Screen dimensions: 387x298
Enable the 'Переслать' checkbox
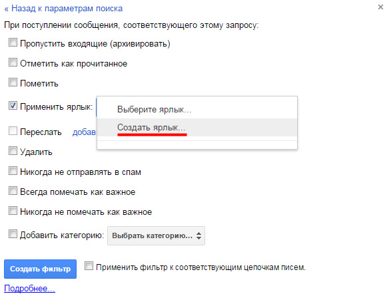click(13, 131)
